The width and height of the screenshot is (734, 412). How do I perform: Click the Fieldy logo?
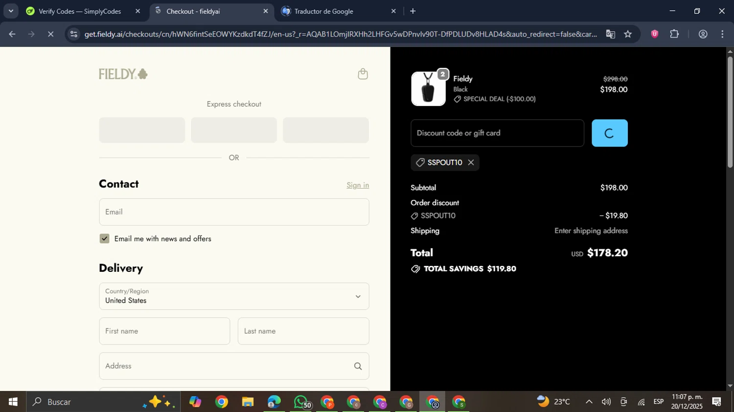pos(123,74)
